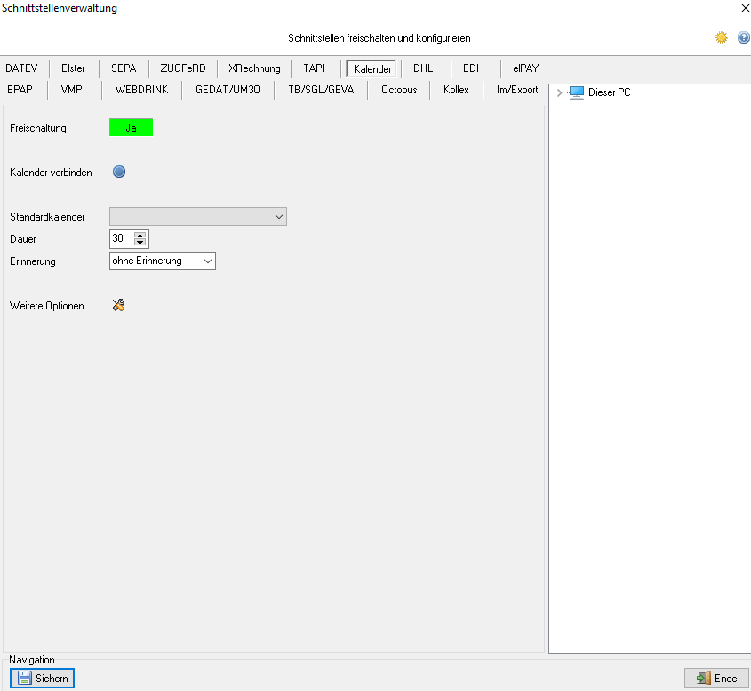
Task: Select the WEBDRINK tab
Action: tap(141, 89)
